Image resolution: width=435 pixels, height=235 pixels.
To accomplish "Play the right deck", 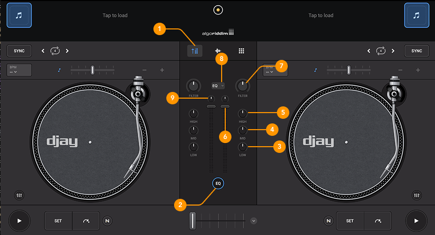I will (416, 221).
